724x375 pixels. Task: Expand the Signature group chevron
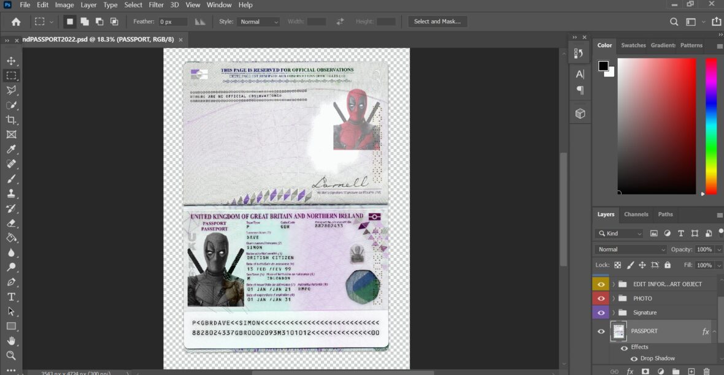614,312
